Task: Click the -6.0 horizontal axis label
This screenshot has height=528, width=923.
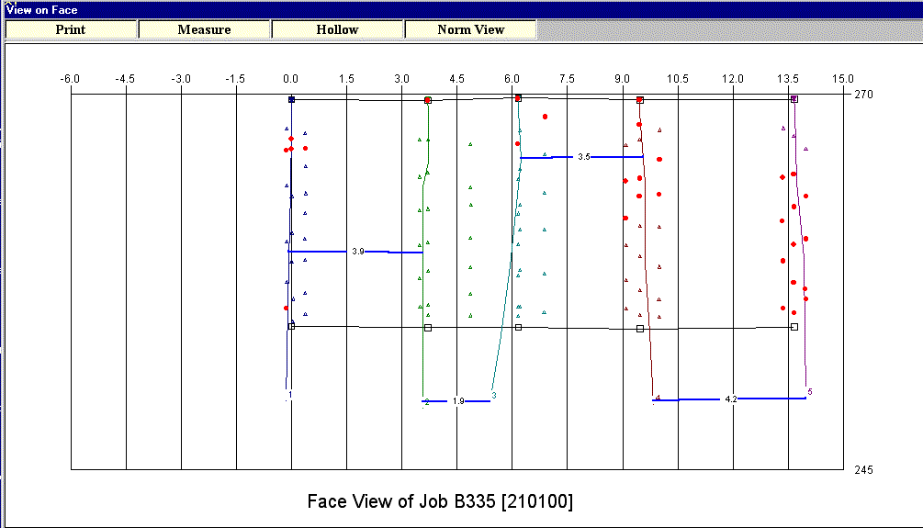Action: coord(71,79)
